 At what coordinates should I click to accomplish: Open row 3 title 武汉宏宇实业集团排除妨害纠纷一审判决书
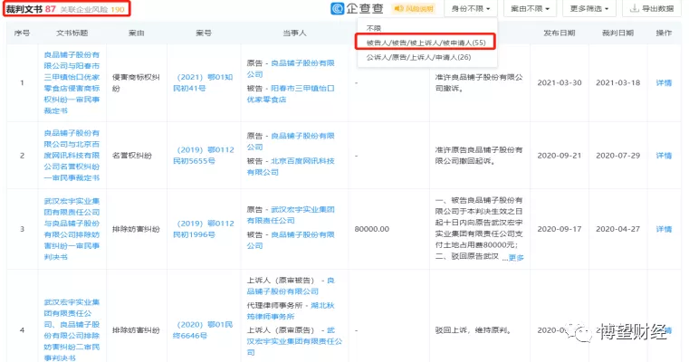pyautogui.click(x=72, y=229)
